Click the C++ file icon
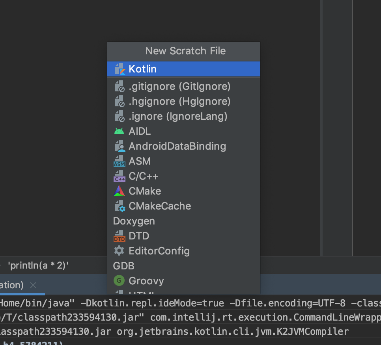Viewport: 381px width, 345px height. tap(119, 176)
